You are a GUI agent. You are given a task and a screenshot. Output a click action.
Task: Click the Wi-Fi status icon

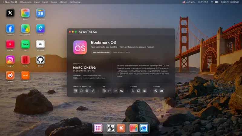point(212,2)
